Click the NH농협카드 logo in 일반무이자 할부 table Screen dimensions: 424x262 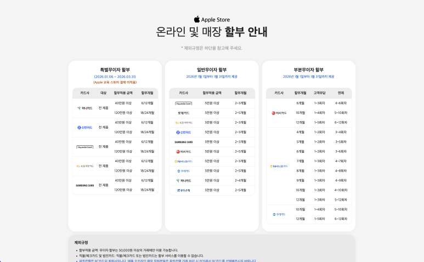click(184, 162)
